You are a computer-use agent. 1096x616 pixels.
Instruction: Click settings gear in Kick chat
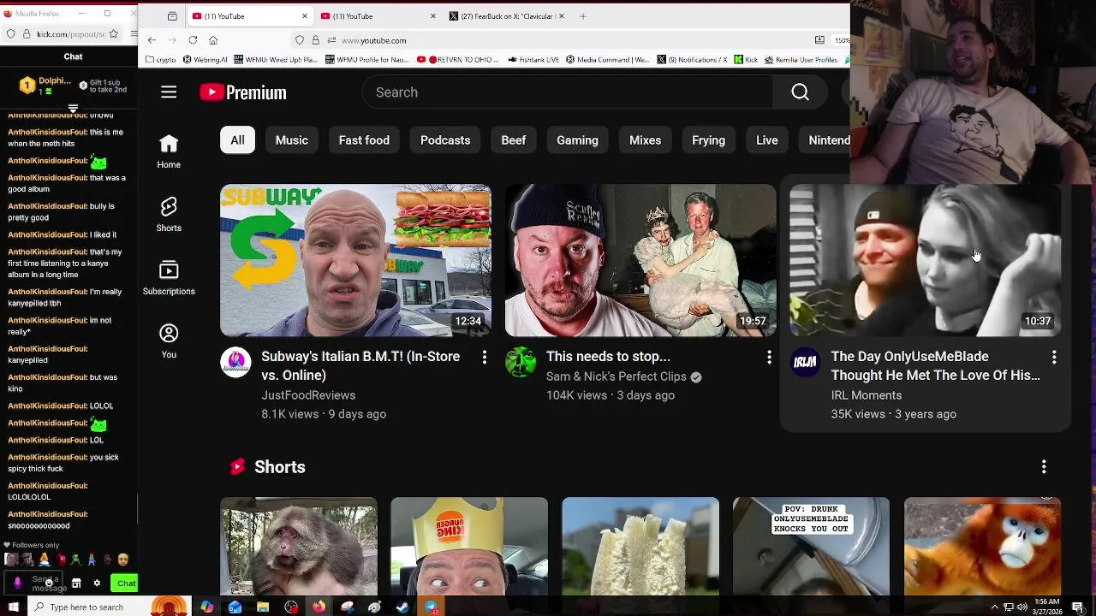click(x=97, y=583)
